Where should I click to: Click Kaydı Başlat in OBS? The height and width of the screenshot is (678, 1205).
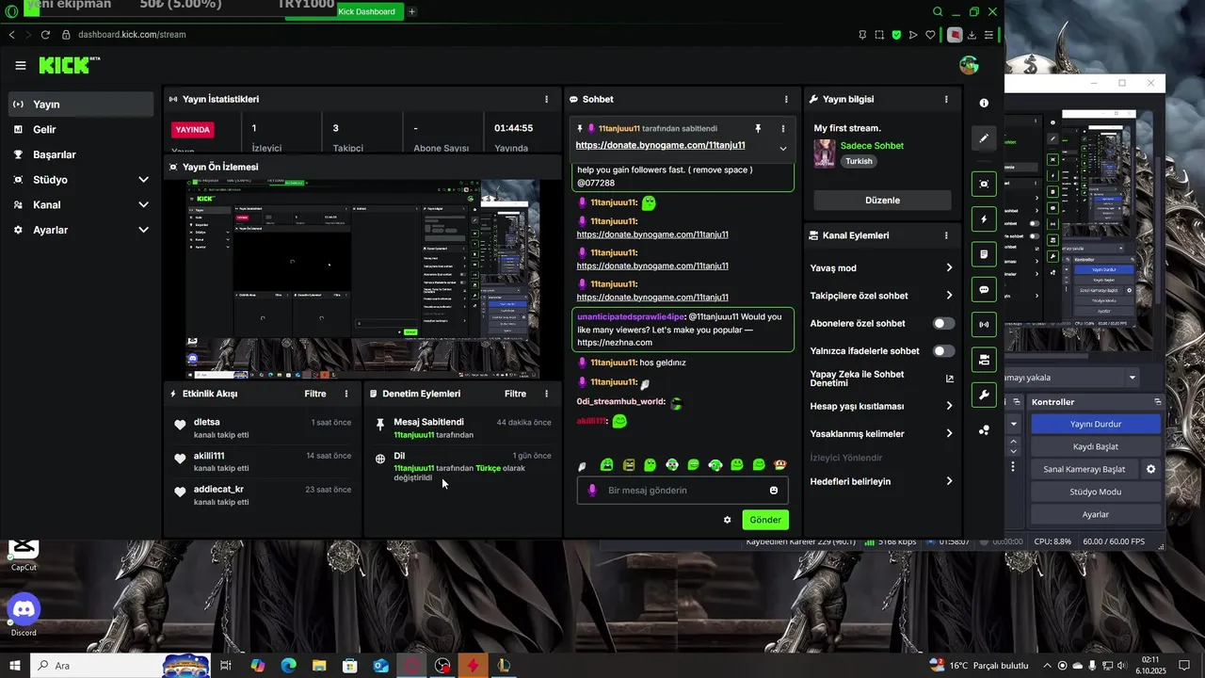(1096, 446)
